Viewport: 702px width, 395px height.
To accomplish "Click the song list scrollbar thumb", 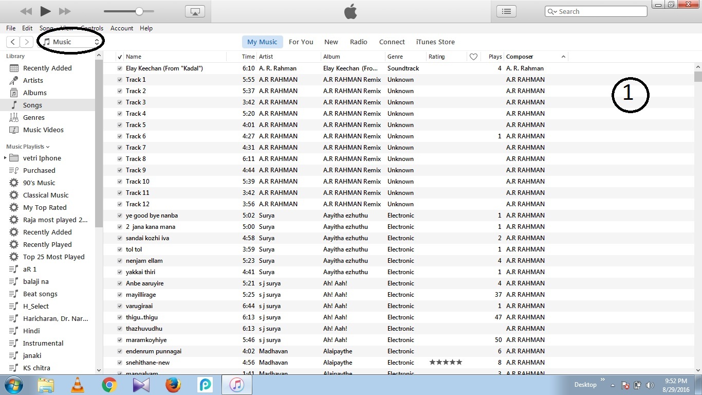I will [698, 77].
